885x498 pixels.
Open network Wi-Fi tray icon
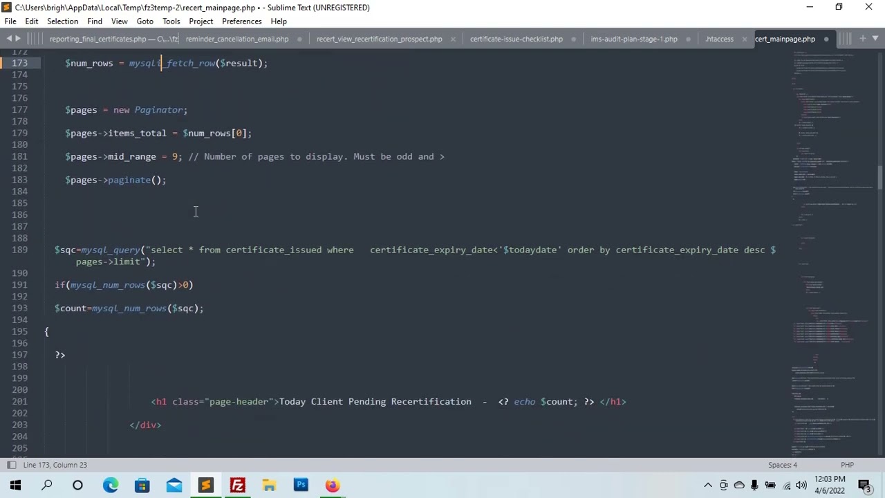[x=786, y=486]
